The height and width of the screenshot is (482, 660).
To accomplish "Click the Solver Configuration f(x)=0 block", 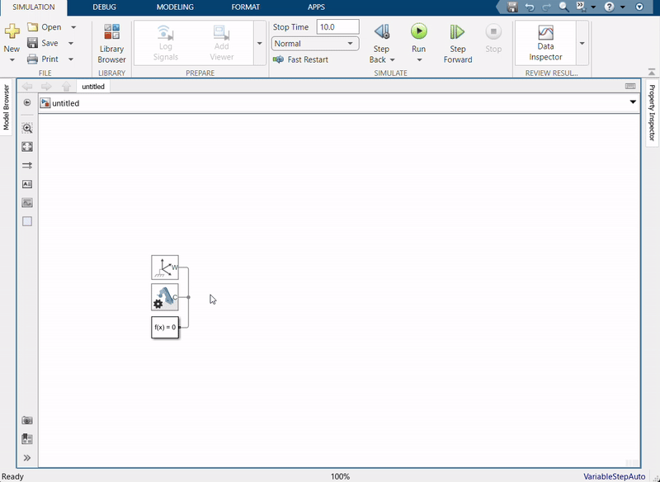I will tap(165, 327).
